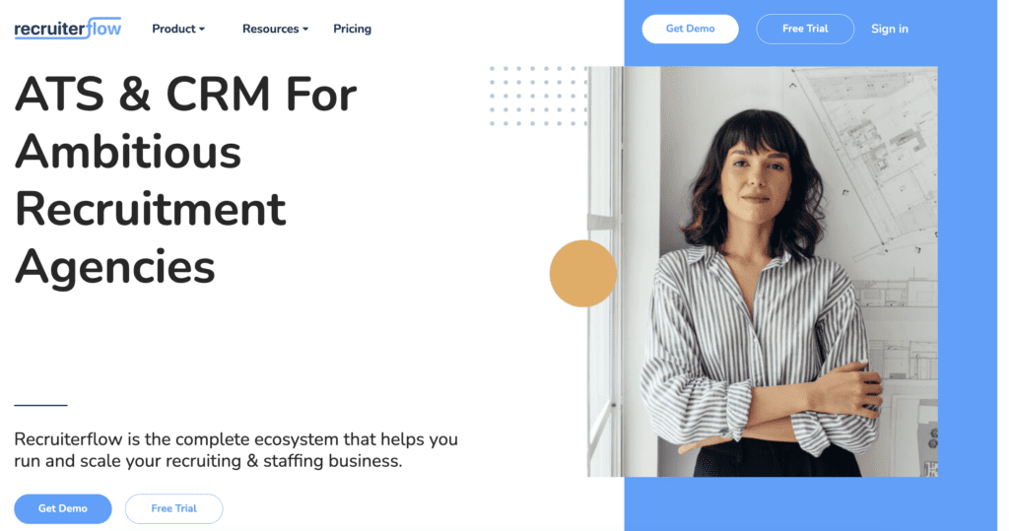Click the short divider line above description
Viewport: 1009px width, 531px height.
[40, 405]
